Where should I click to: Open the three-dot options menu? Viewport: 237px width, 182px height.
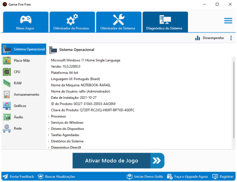coord(231,38)
